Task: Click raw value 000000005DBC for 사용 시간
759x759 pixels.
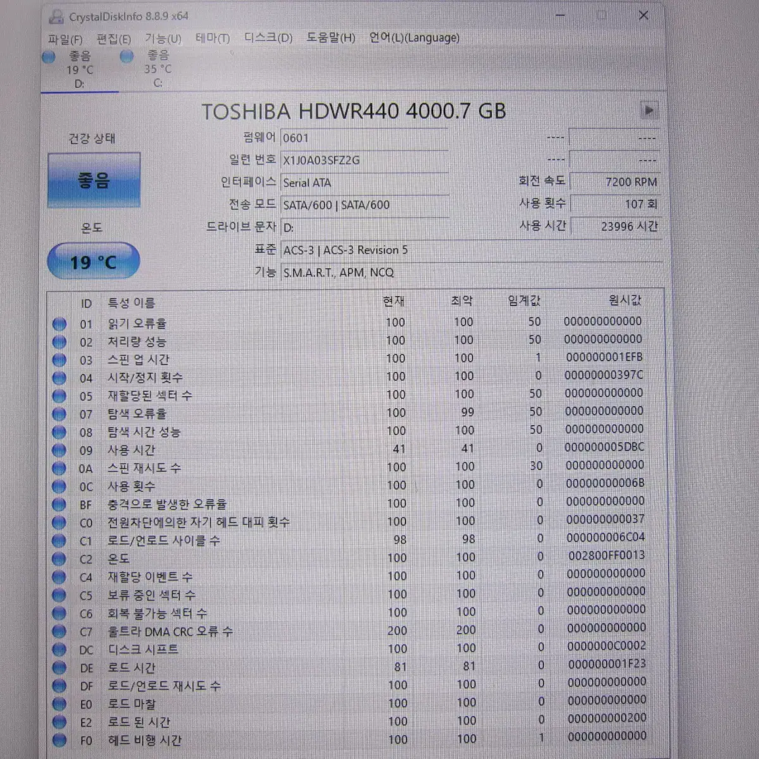Action: [x=604, y=447]
